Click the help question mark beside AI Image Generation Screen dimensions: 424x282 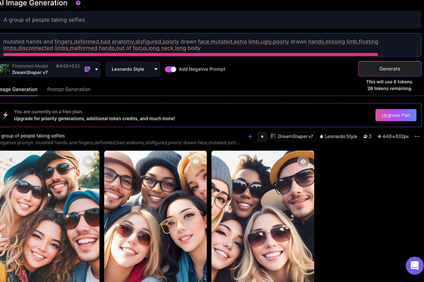[78, 3]
